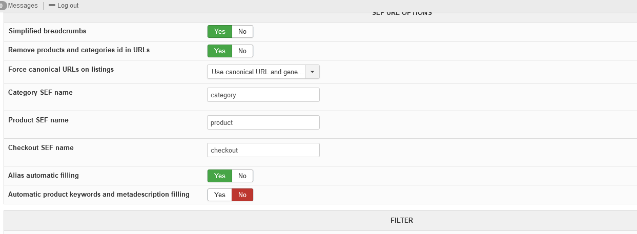
Task: Click the Alias automatic filling label
Action: point(44,176)
